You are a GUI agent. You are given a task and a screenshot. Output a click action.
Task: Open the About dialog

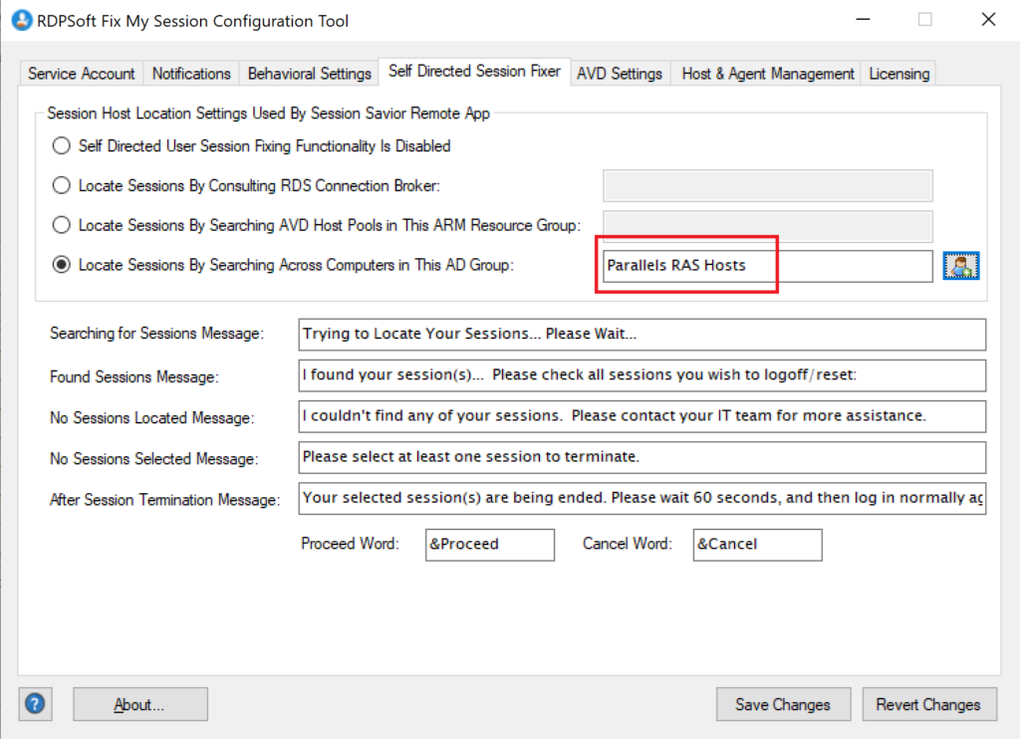(x=139, y=704)
